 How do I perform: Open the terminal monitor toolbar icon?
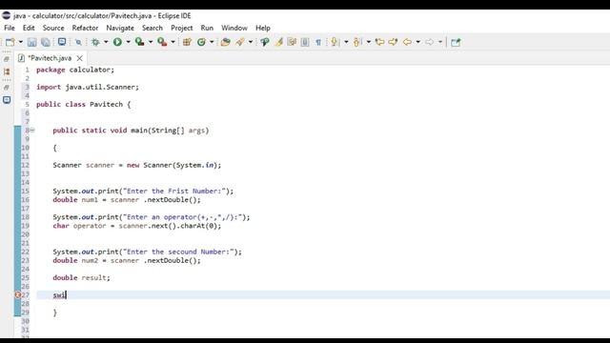click(62, 42)
